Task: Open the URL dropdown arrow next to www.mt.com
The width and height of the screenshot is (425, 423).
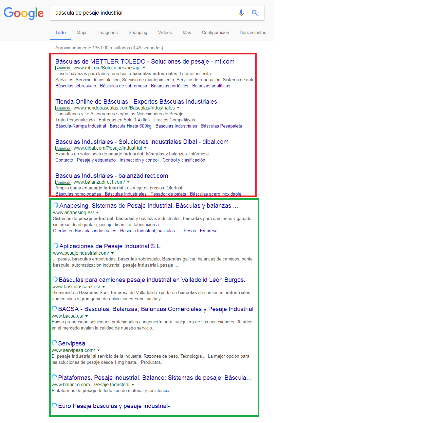Action: tap(144, 68)
